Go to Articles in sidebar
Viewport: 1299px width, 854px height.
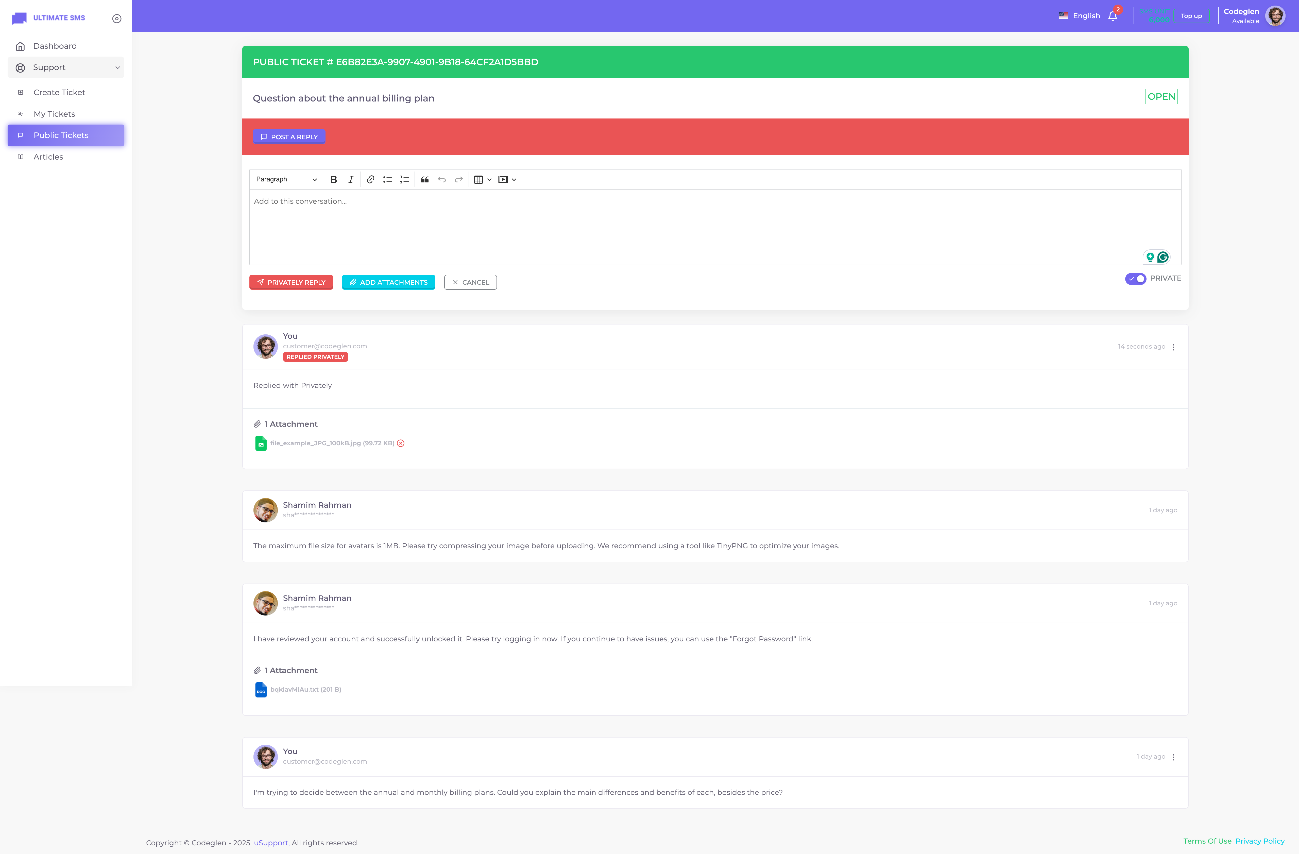pos(48,157)
